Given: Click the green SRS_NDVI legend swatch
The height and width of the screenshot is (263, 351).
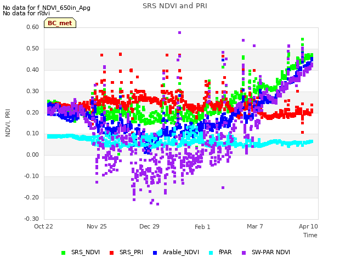Looking at the screenshot, I should (x=64, y=253).
